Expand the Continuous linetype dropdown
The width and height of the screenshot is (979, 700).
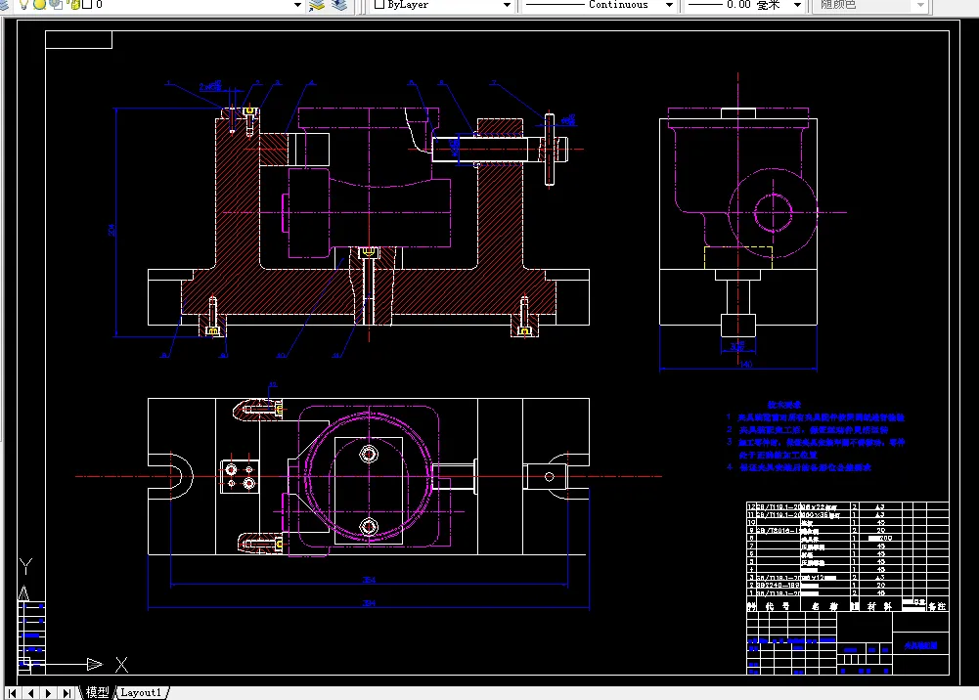(x=669, y=4)
